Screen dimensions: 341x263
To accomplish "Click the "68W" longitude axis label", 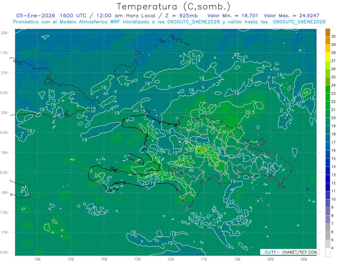I will pyautogui.click(x=304, y=259).
